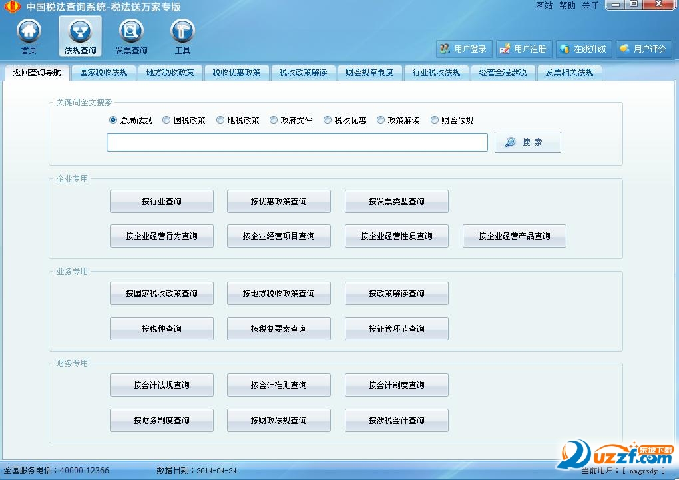Viewport: 679px width, 480px height.
Task: Switch to 税收政策解读 tab
Action: pyautogui.click(x=303, y=73)
